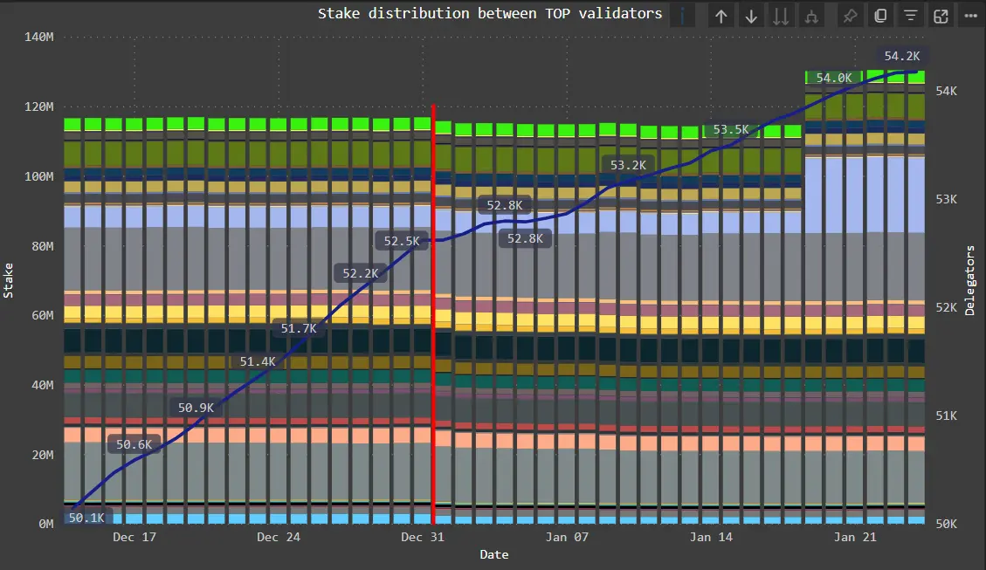Click the 'Jan 14' date axis label

pyautogui.click(x=711, y=538)
